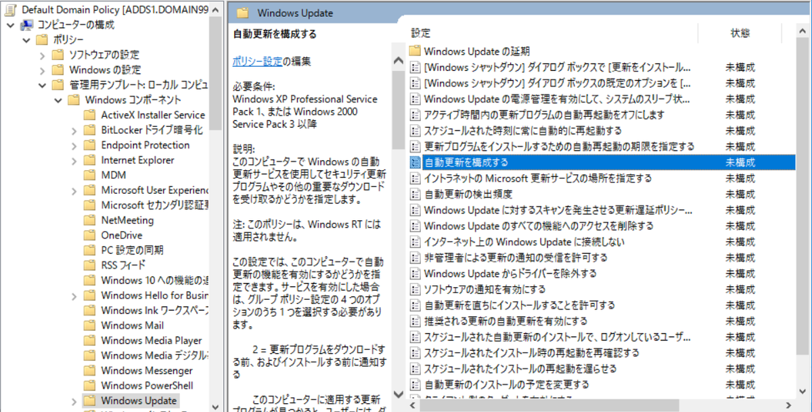Viewport: 812px width, 412px height.
Task: Select Windows Update のすべての機能へのアクセスを削除する
Action: [539, 226]
